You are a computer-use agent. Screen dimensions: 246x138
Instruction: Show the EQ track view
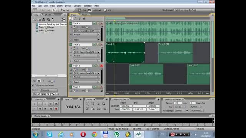(85, 19)
